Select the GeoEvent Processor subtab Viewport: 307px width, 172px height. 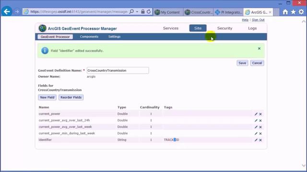(55, 37)
